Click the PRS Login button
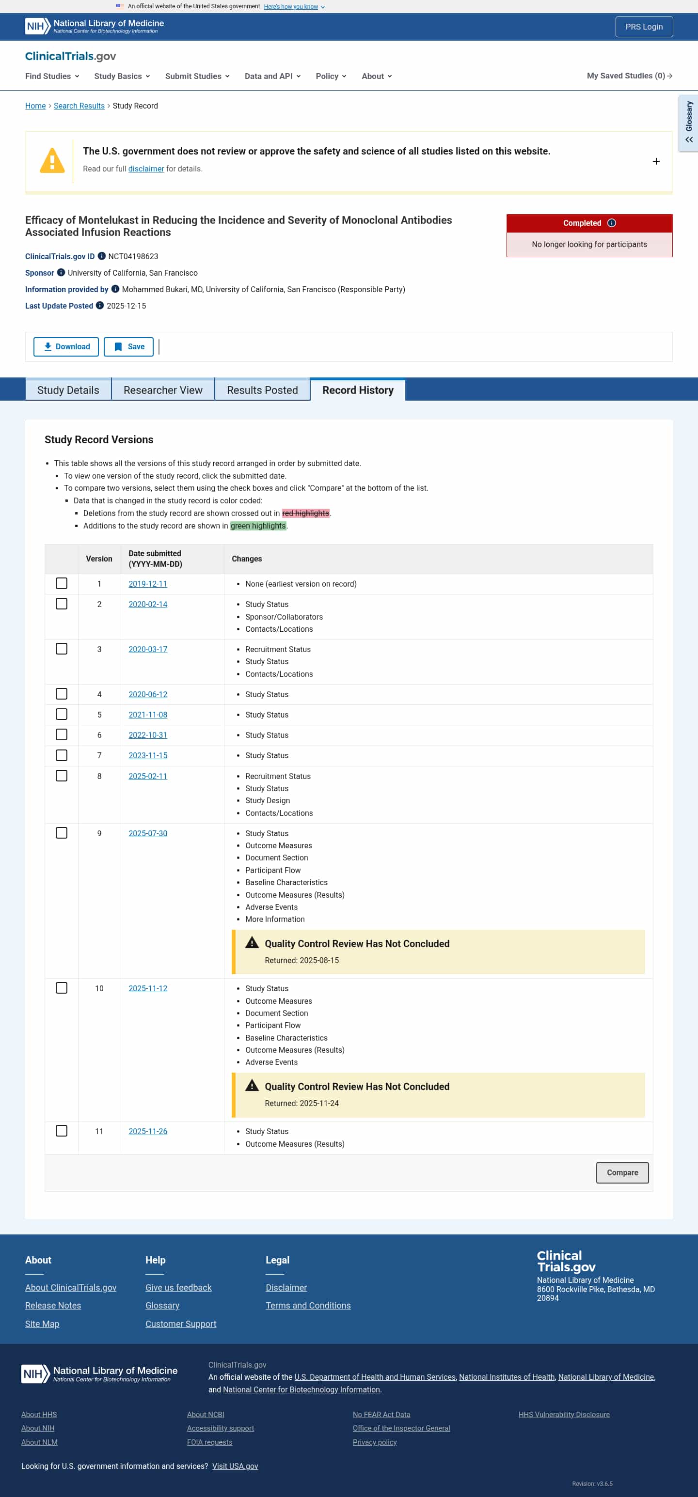The height and width of the screenshot is (1497, 698). coord(644,27)
